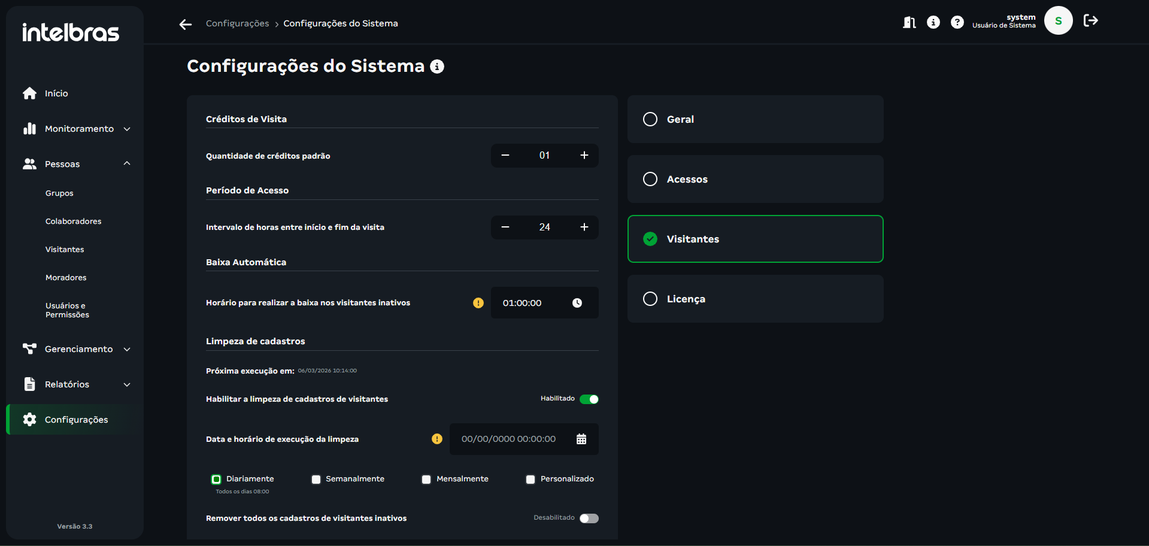
Task: Click the logout icon in top bar
Action: coord(1090,21)
